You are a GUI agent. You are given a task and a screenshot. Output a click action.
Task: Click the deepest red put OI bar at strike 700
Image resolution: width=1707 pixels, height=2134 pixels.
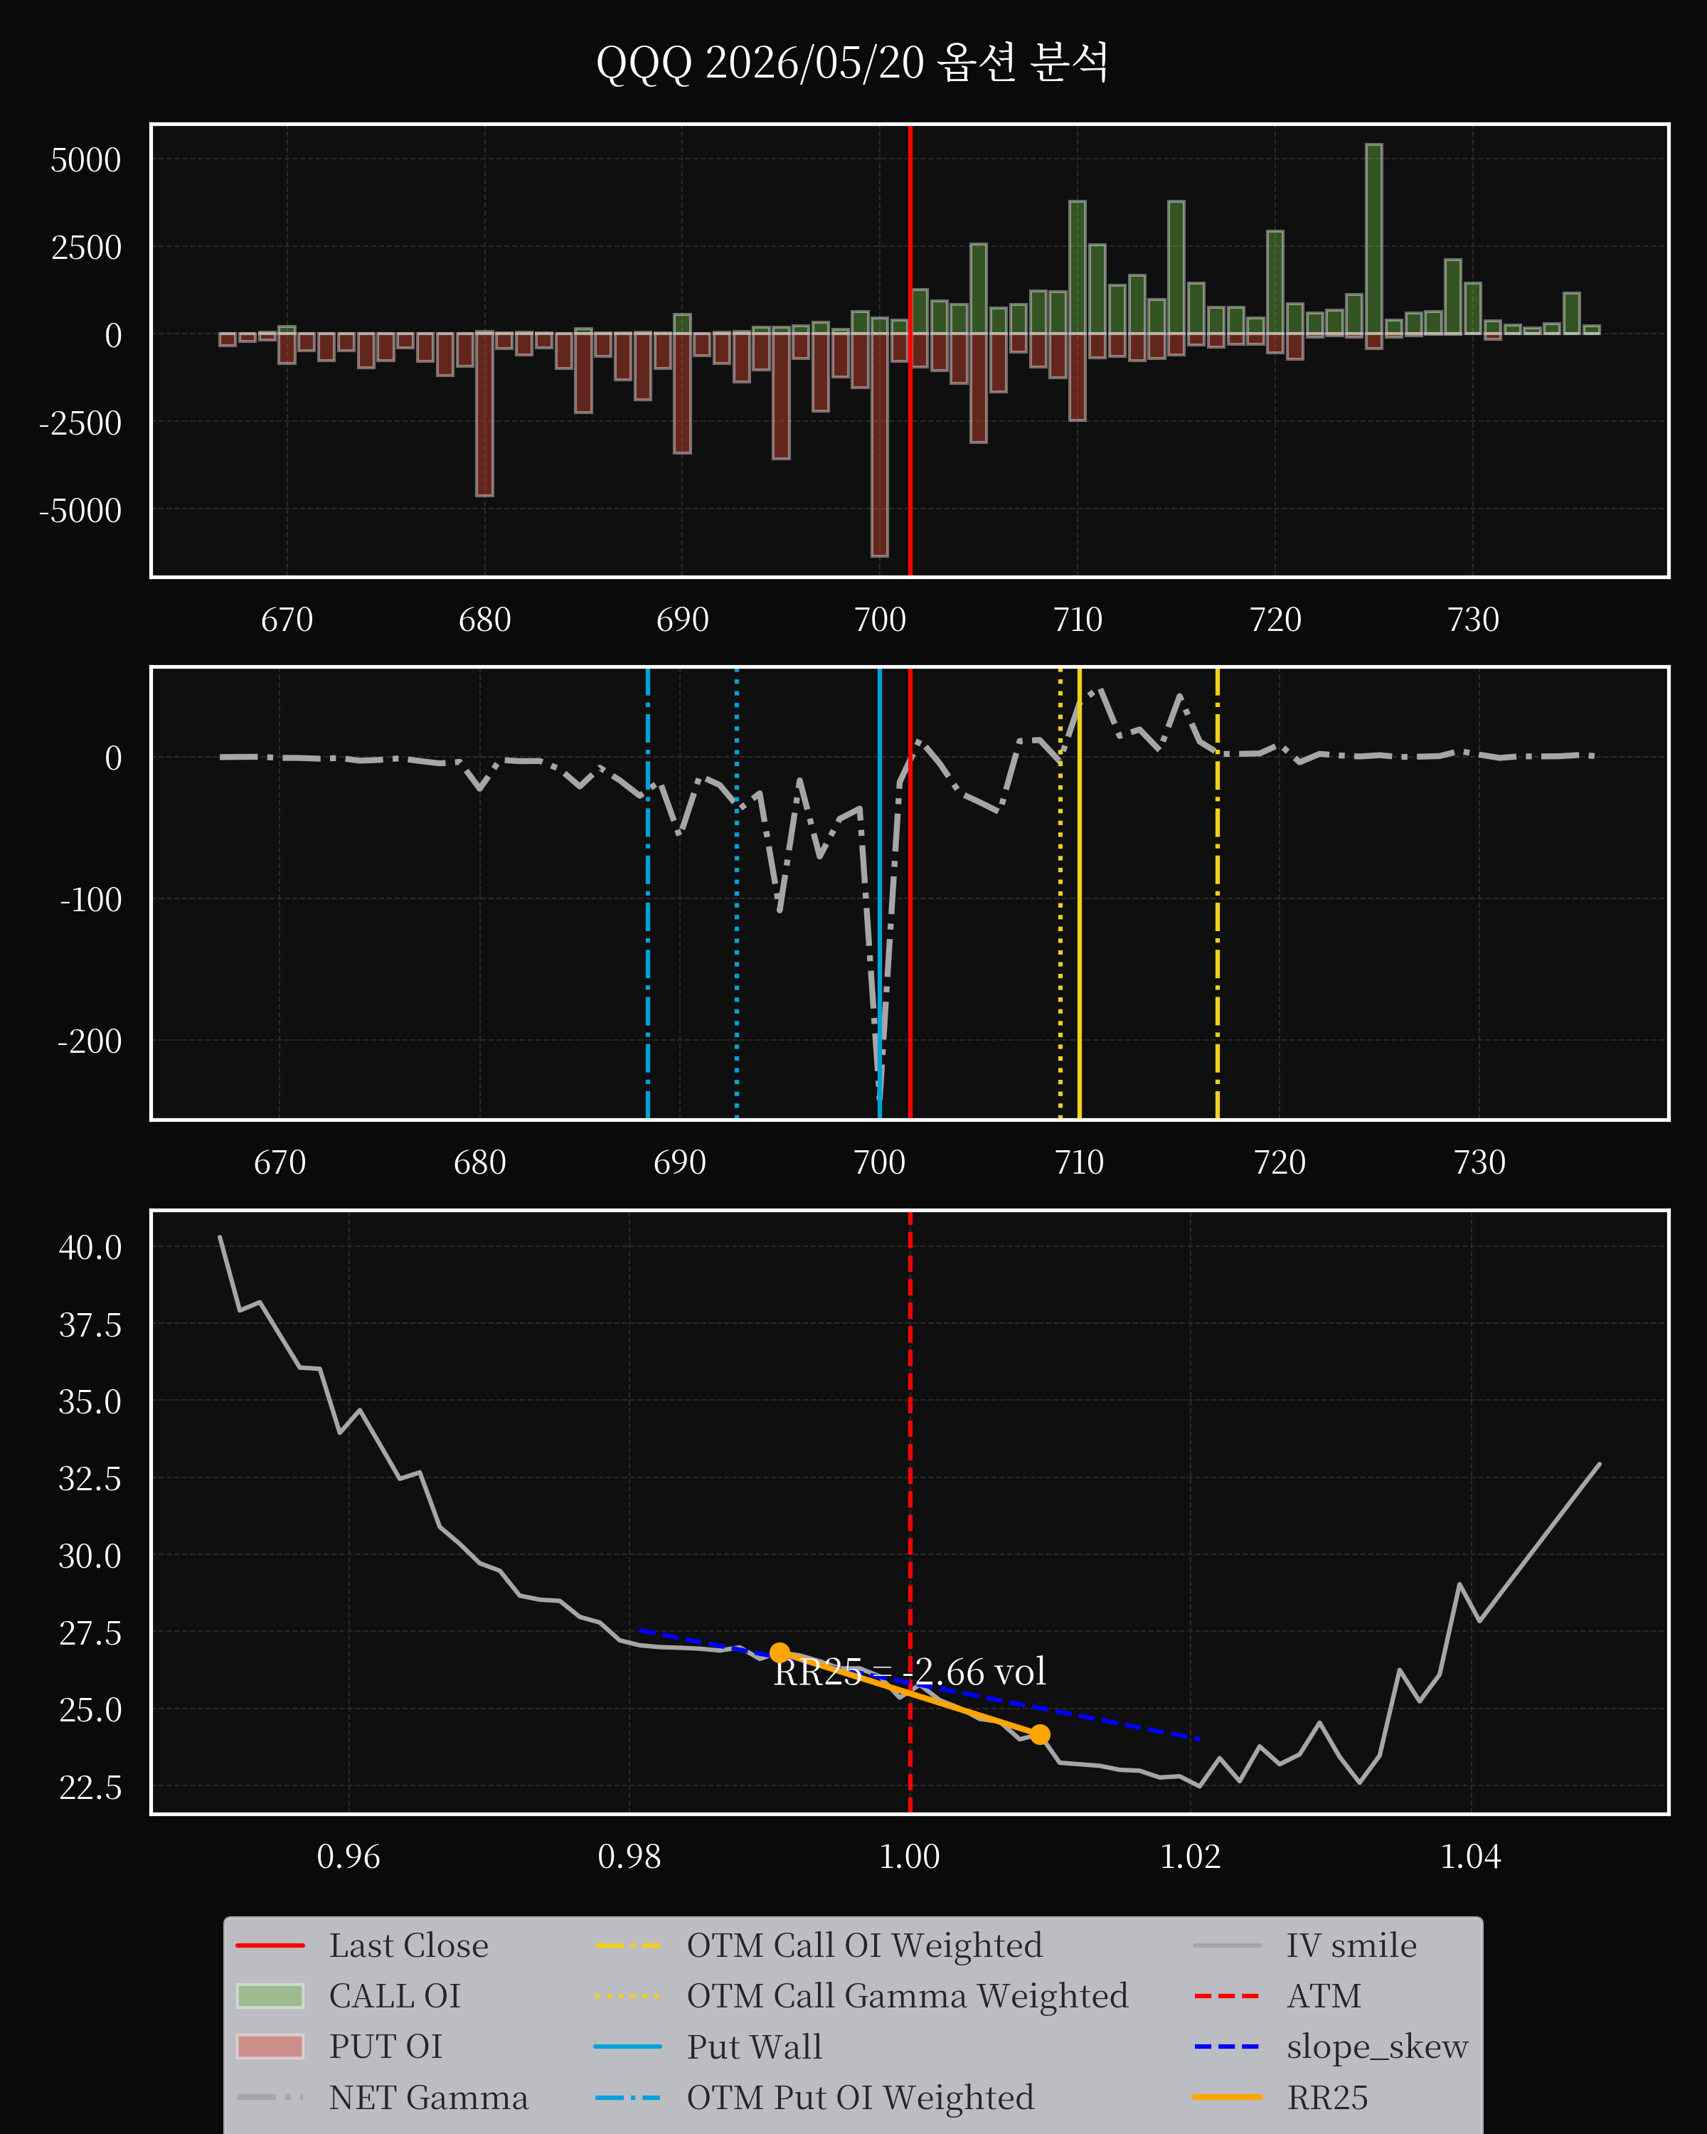(880, 445)
